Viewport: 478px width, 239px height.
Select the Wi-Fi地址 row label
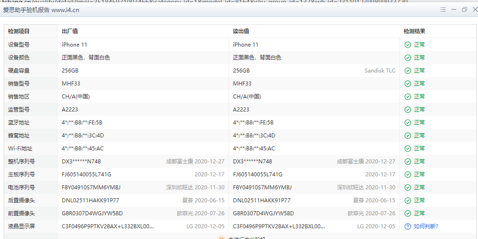pos(20,149)
